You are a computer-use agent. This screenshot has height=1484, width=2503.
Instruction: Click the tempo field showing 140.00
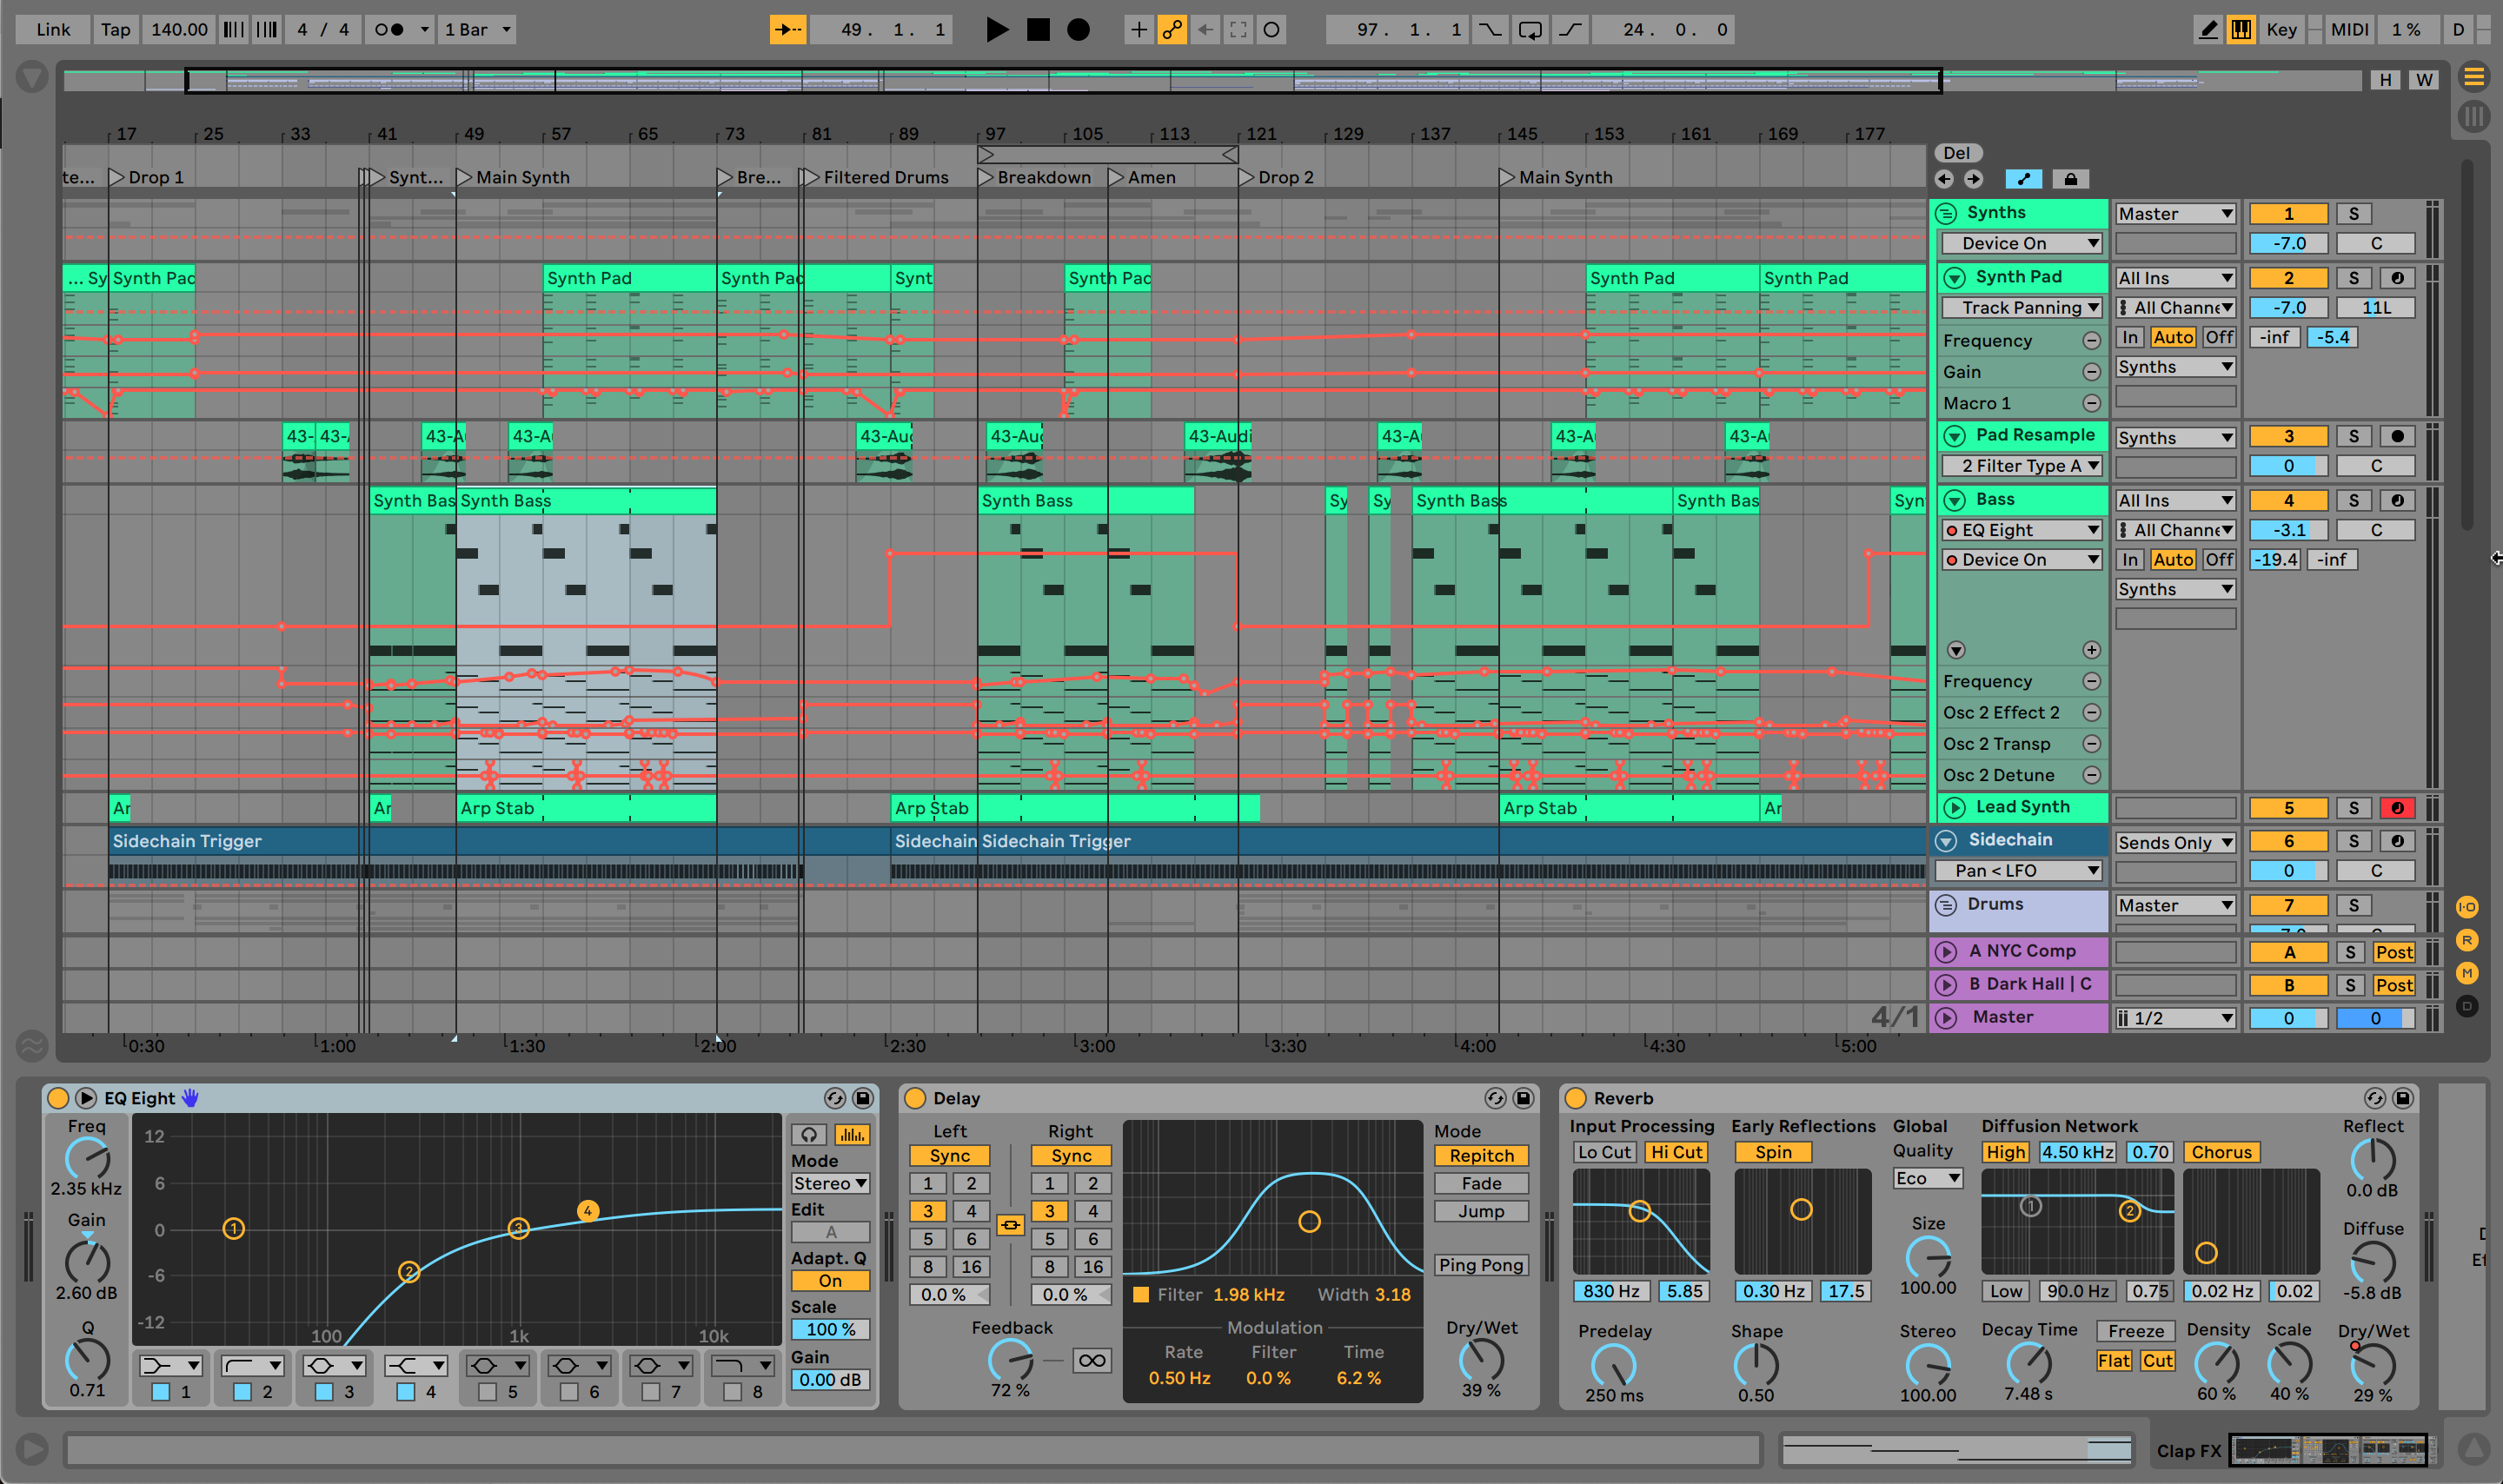pos(179,30)
